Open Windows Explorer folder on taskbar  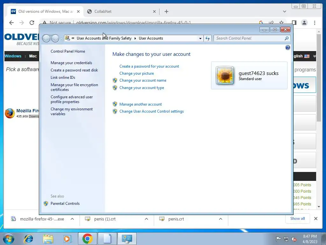coord(48,239)
